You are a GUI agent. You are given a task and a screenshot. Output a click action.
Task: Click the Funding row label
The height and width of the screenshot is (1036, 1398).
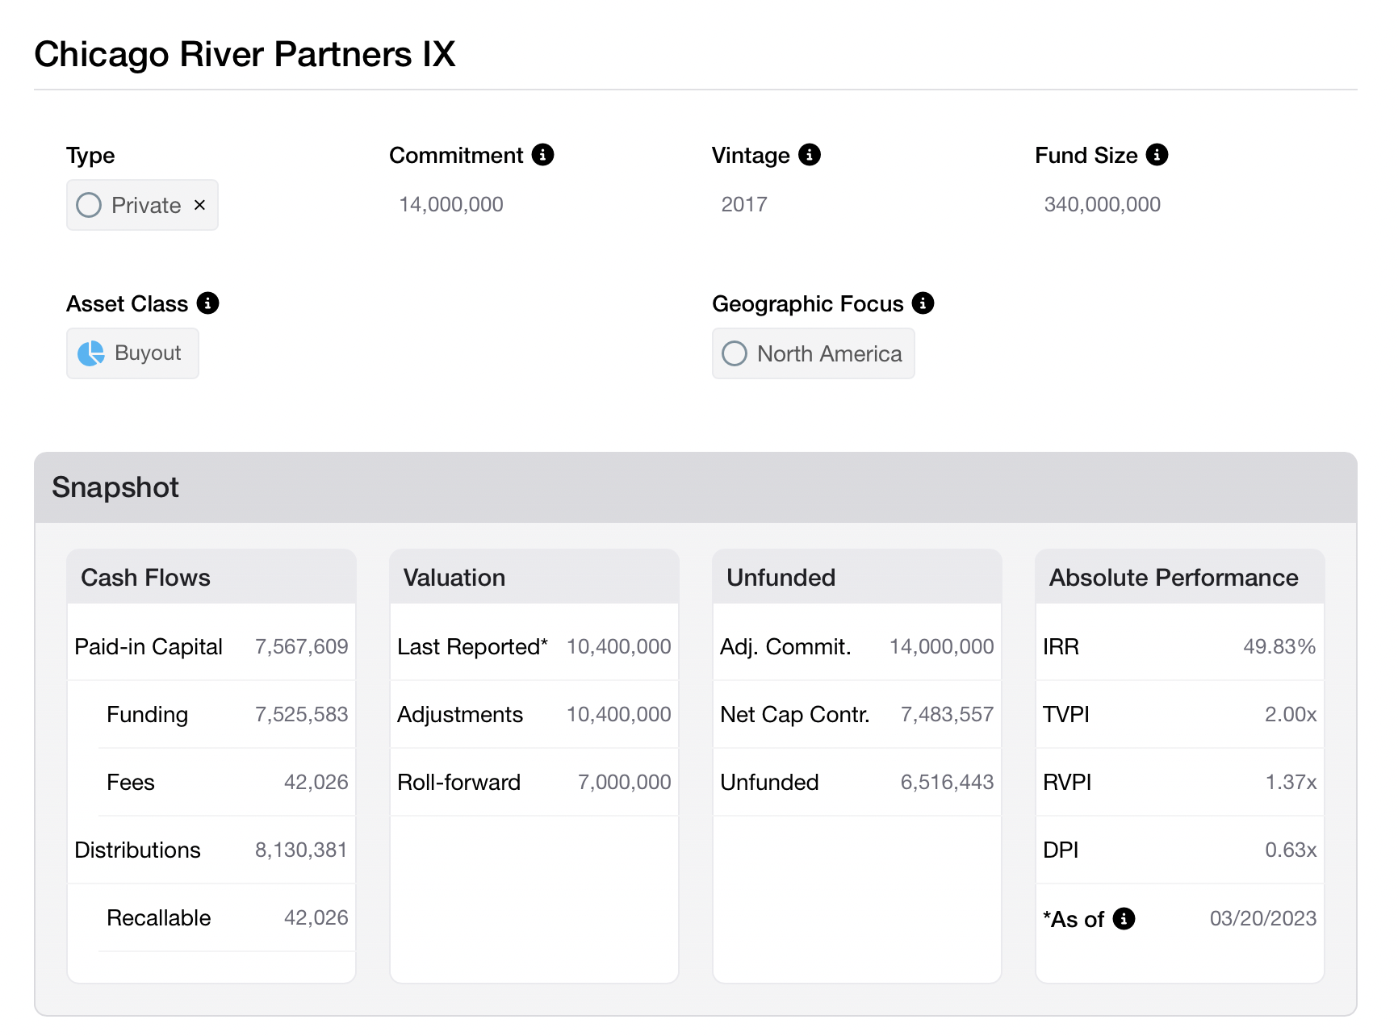pos(148,714)
